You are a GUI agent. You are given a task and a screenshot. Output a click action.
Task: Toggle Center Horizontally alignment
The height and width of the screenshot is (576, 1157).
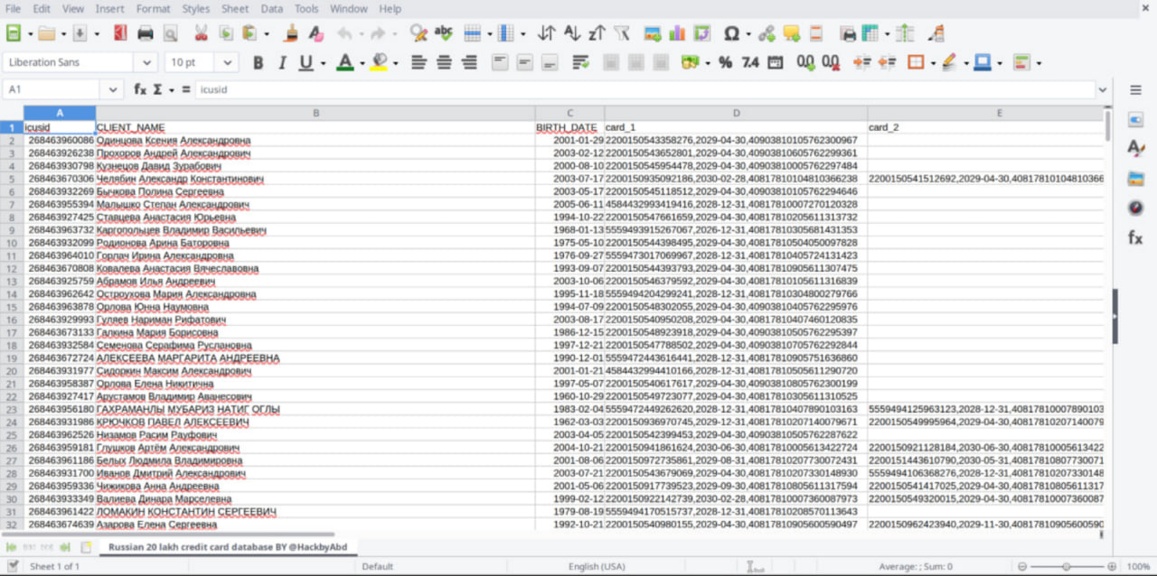(444, 62)
